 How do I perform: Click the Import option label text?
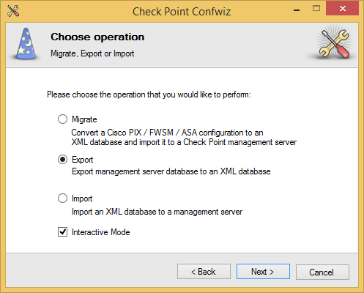(82, 199)
